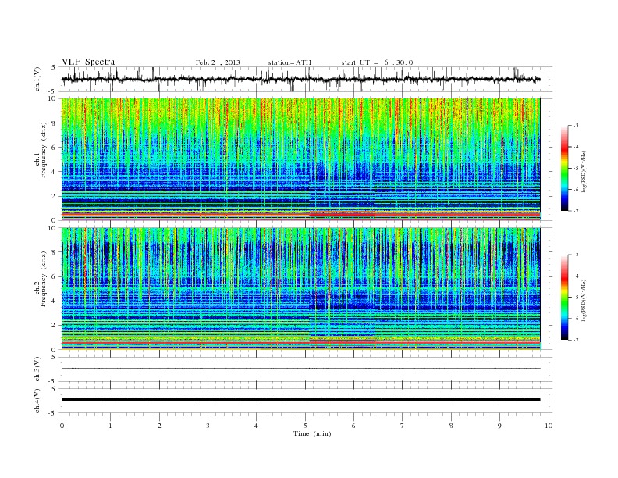618x478 pixels.
Task: Click tick label "6" on the Time axis
Action: pyautogui.click(x=353, y=426)
